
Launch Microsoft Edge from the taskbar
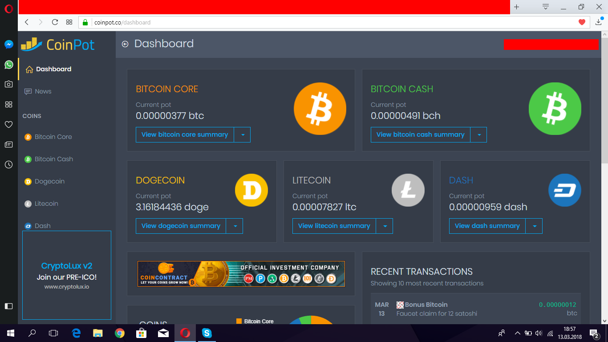point(76,333)
